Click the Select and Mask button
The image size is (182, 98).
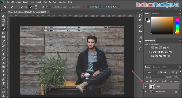(x=111, y=7)
